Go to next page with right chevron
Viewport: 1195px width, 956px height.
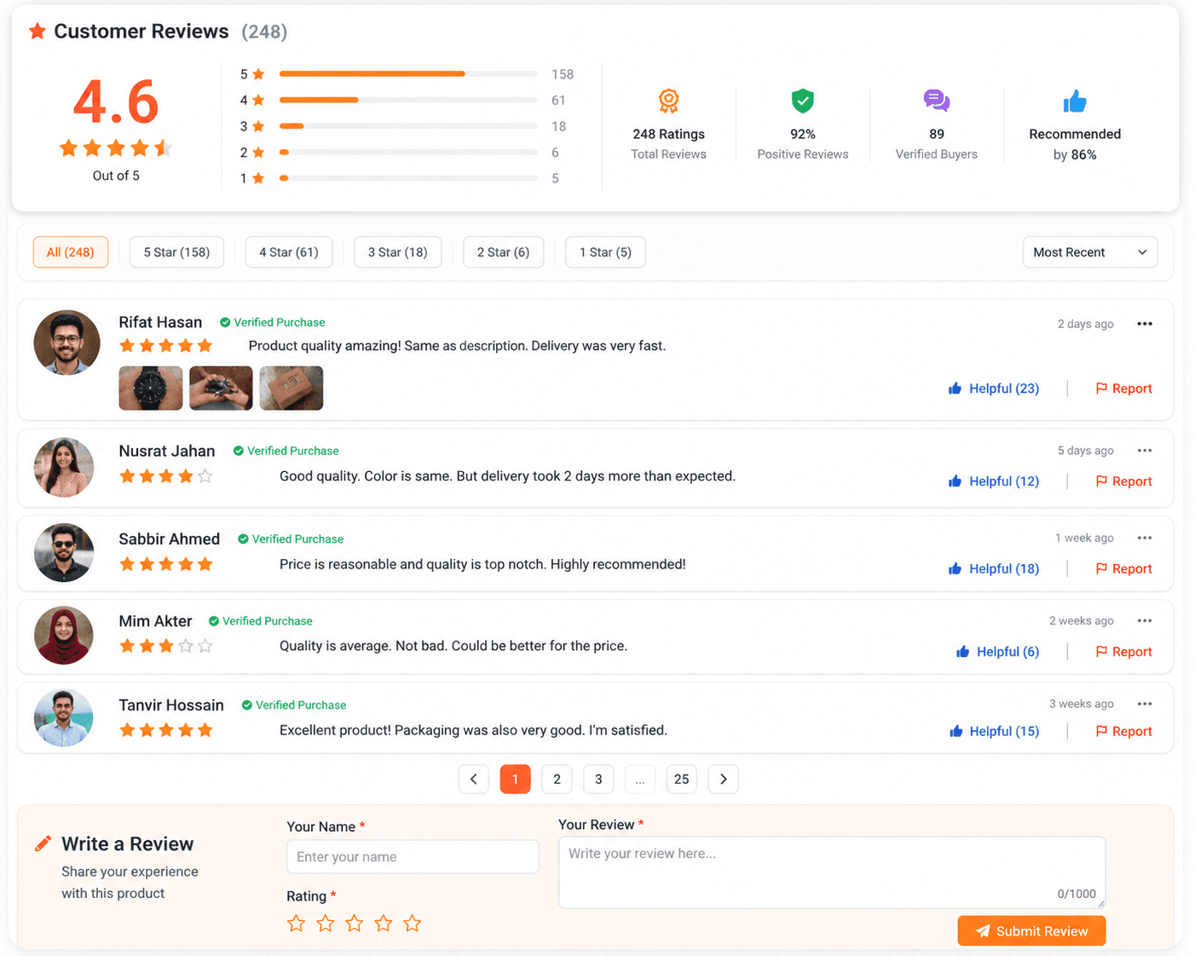point(723,779)
